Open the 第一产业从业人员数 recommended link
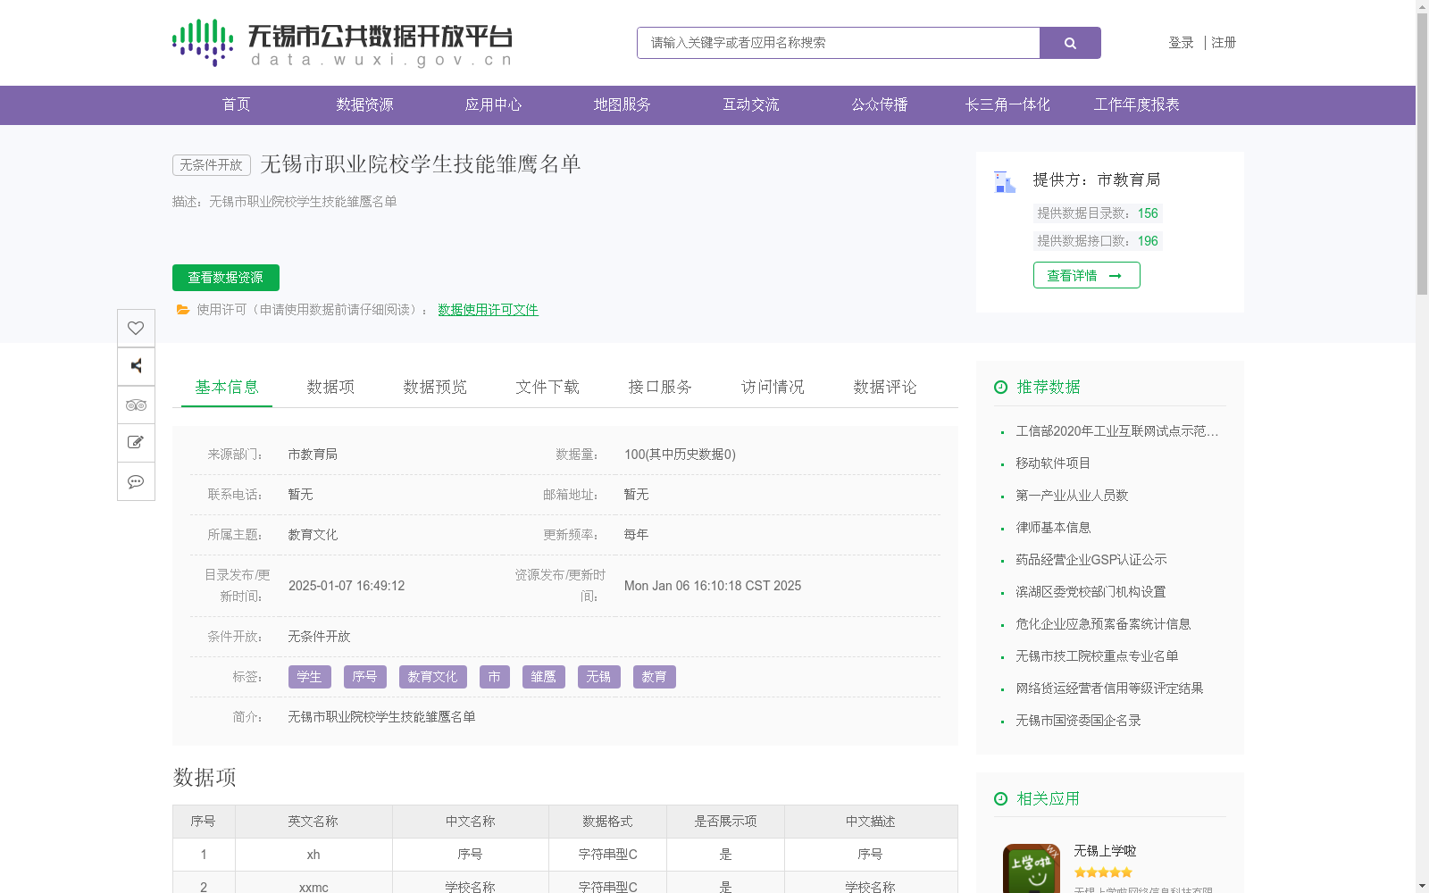The image size is (1429, 893). pos(1072,496)
